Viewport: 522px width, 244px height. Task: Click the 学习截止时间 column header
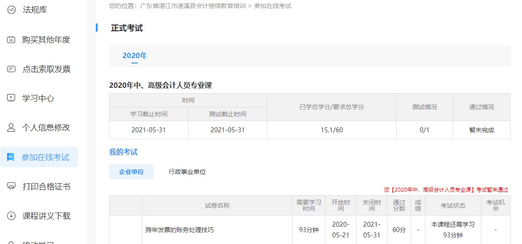click(x=149, y=114)
